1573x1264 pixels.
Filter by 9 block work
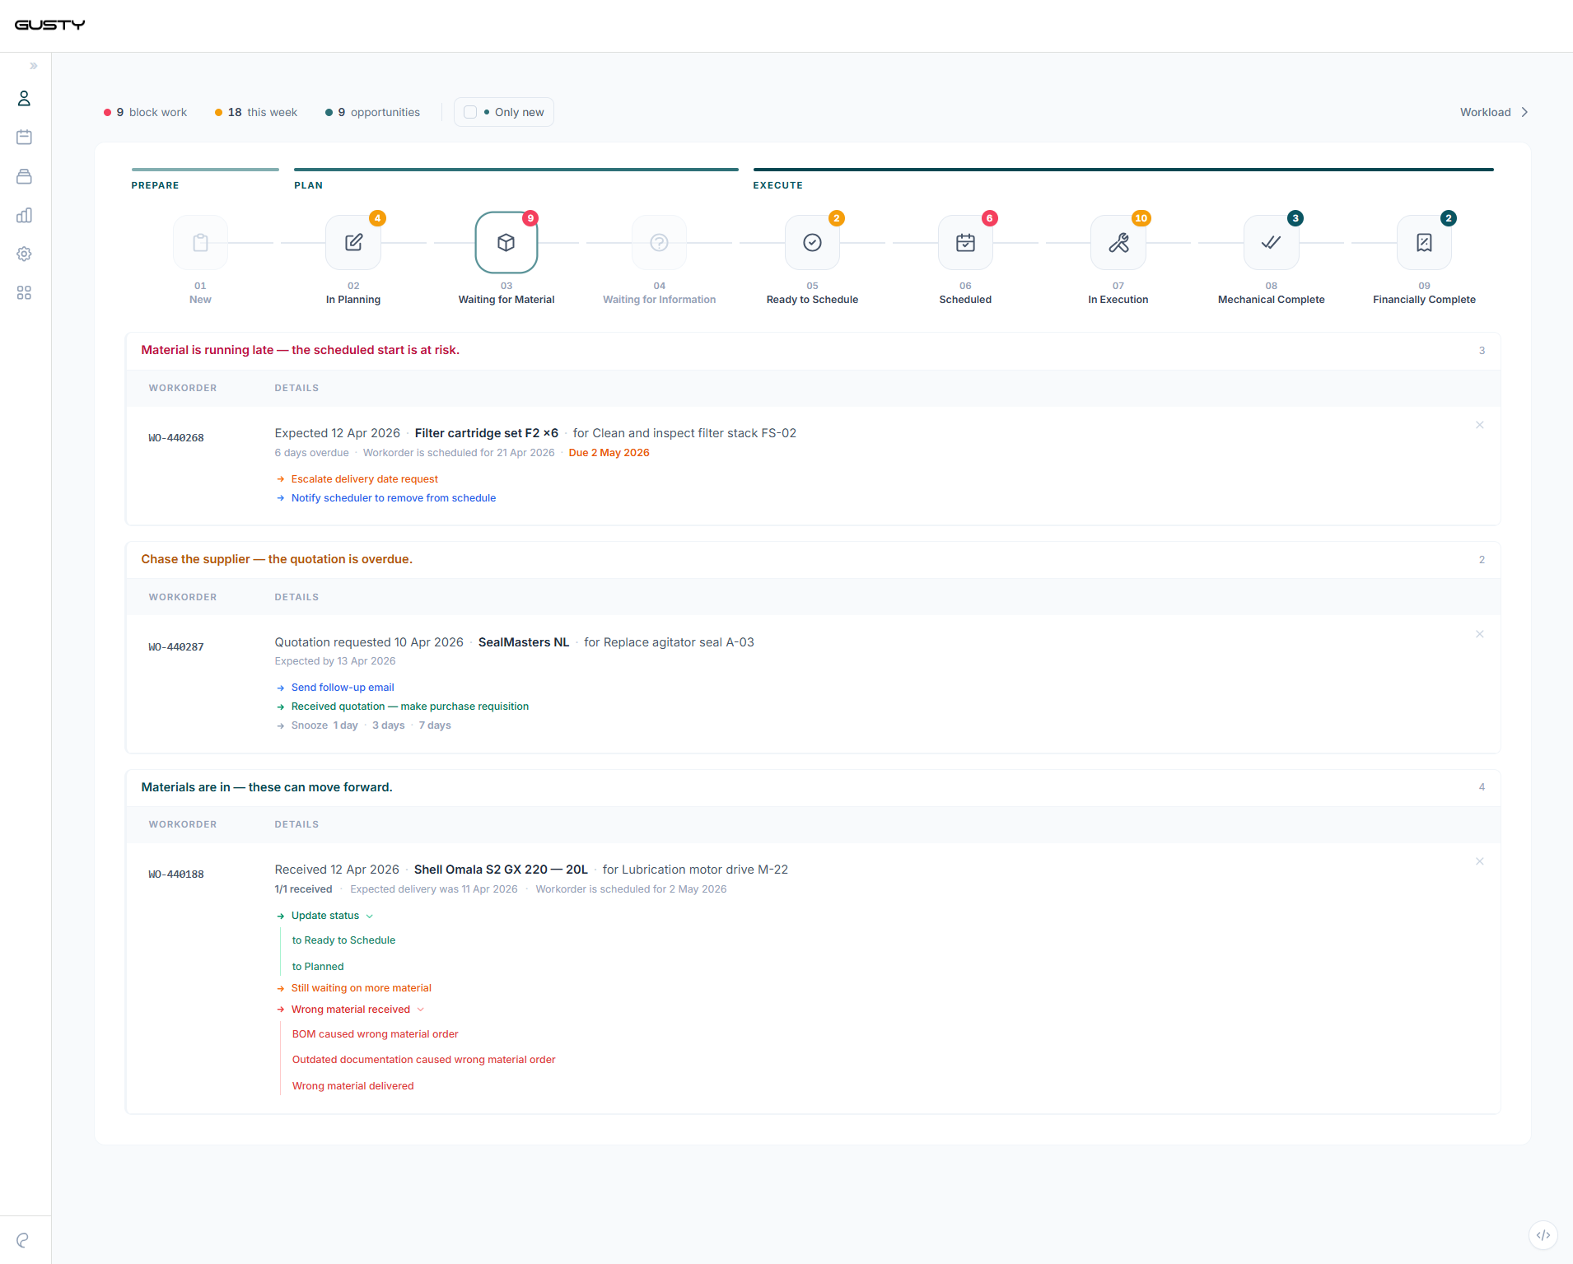[145, 112]
